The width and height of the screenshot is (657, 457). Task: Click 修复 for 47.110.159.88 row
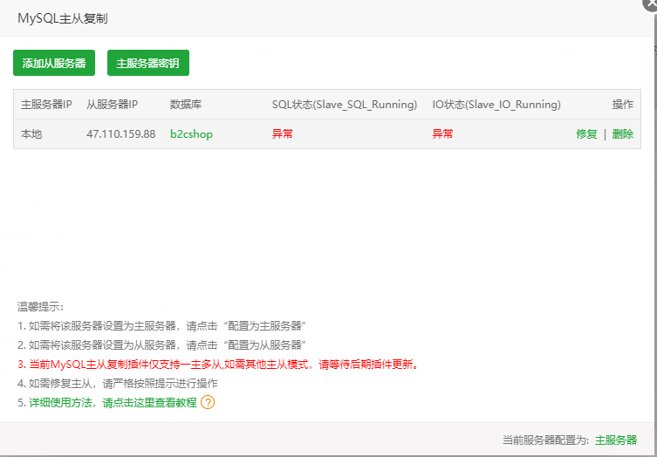click(586, 134)
